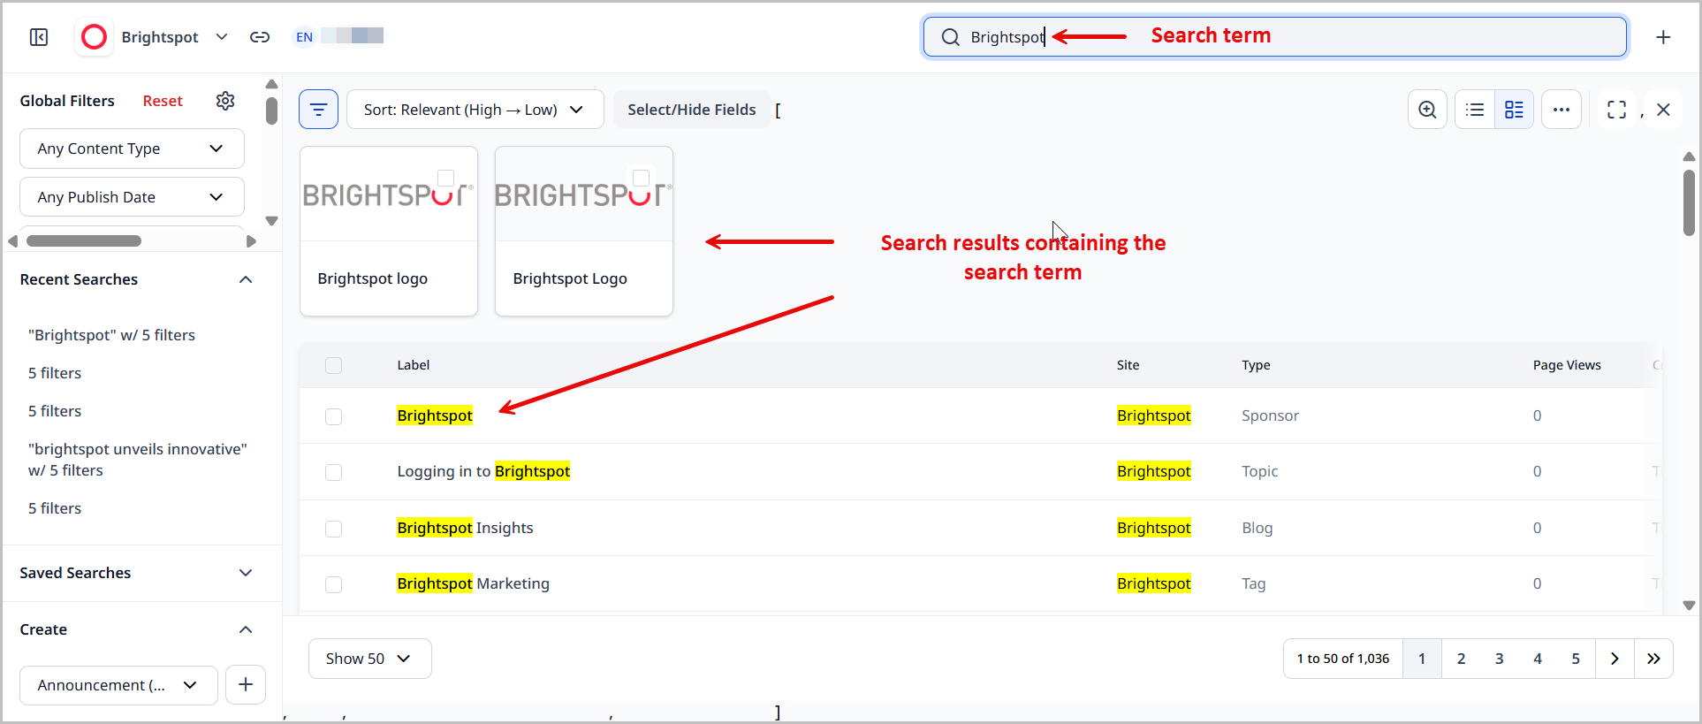Open Logging in to Brightspot result
Viewport: 1702px width, 724px height.
[x=483, y=471]
